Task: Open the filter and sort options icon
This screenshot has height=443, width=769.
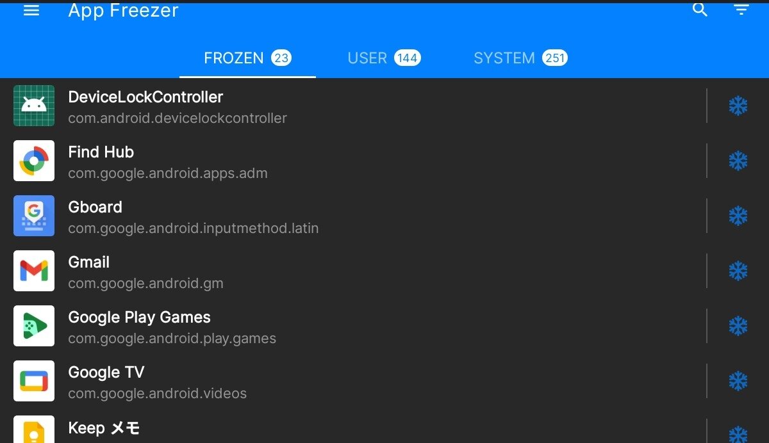Action: (741, 10)
